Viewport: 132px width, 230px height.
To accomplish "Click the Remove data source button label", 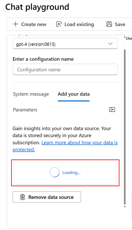I will (51, 197).
